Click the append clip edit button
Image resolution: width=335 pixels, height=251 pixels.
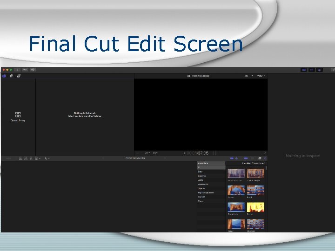click(x=31, y=159)
